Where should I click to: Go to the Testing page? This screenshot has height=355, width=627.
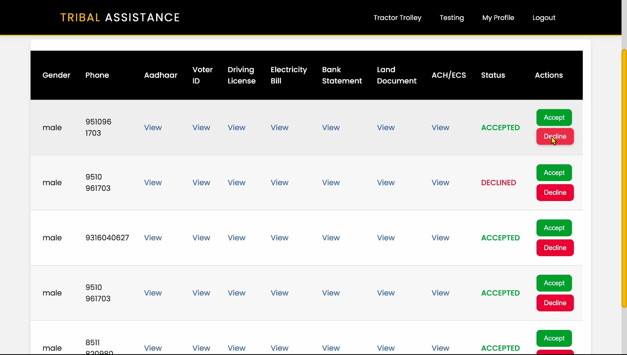pyautogui.click(x=451, y=18)
